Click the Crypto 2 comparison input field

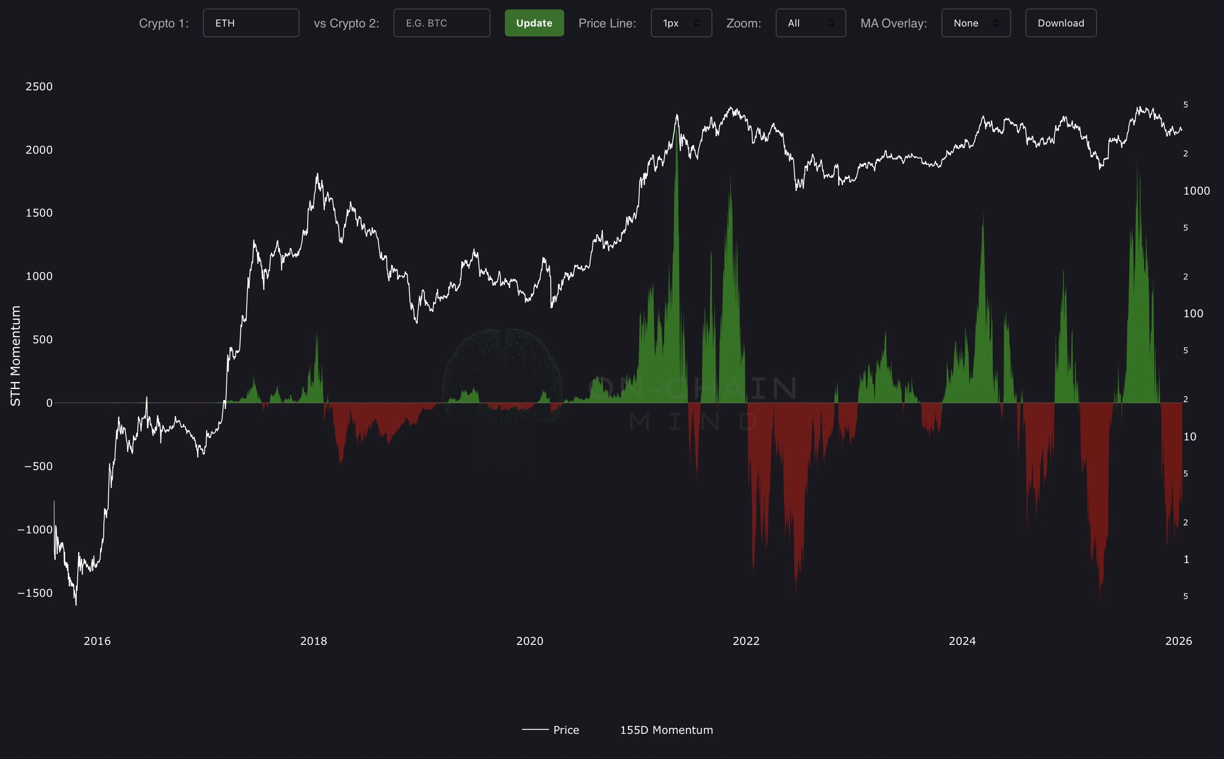click(x=442, y=23)
